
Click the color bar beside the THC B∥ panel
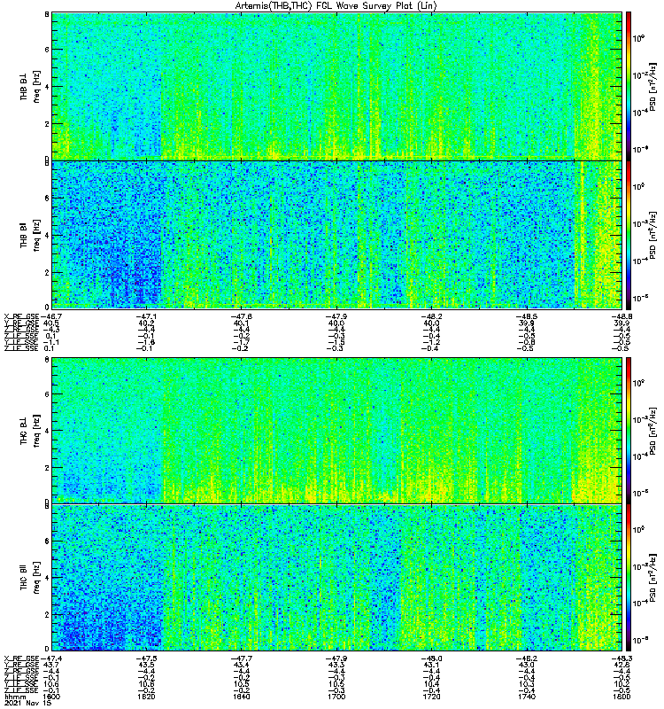pos(629,578)
